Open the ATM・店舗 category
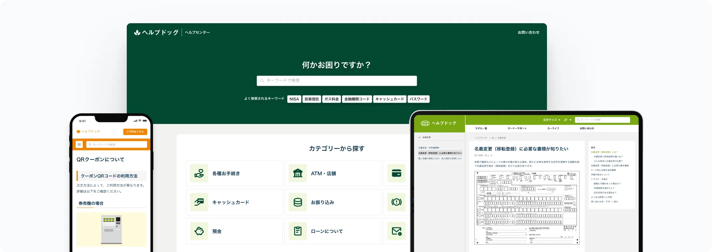Screen dimensions: 712x252 click(333, 173)
